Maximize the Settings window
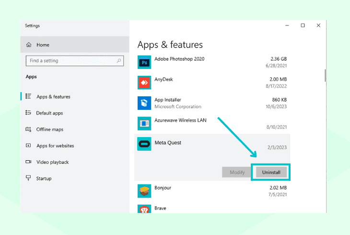 point(303,25)
